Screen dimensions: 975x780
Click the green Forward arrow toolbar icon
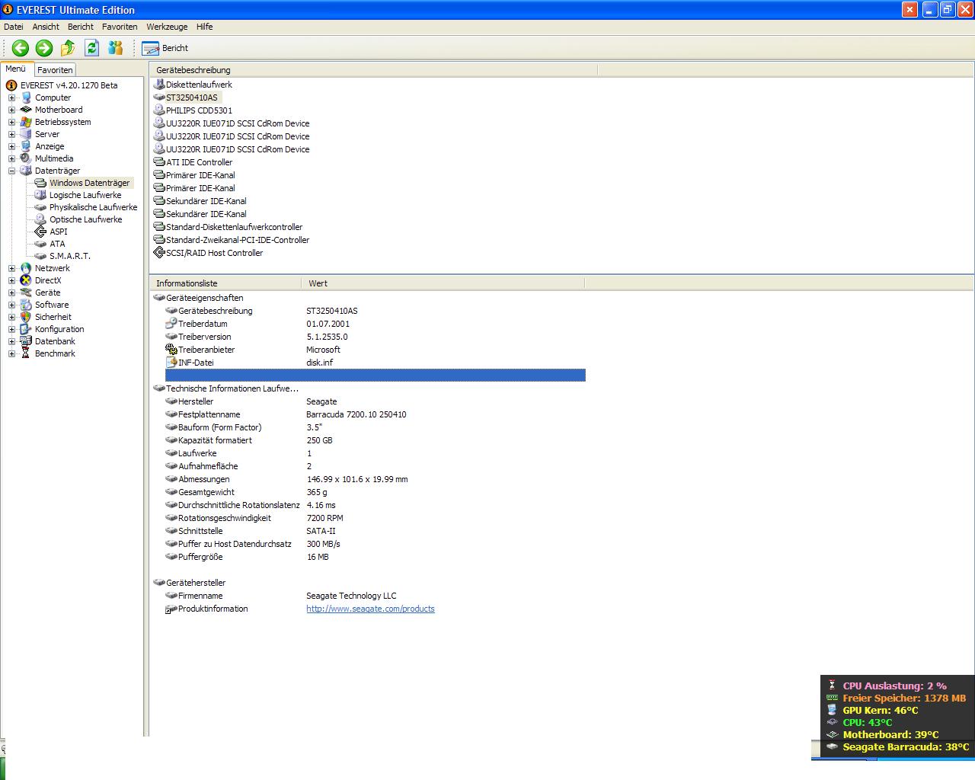click(x=44, y=48)
